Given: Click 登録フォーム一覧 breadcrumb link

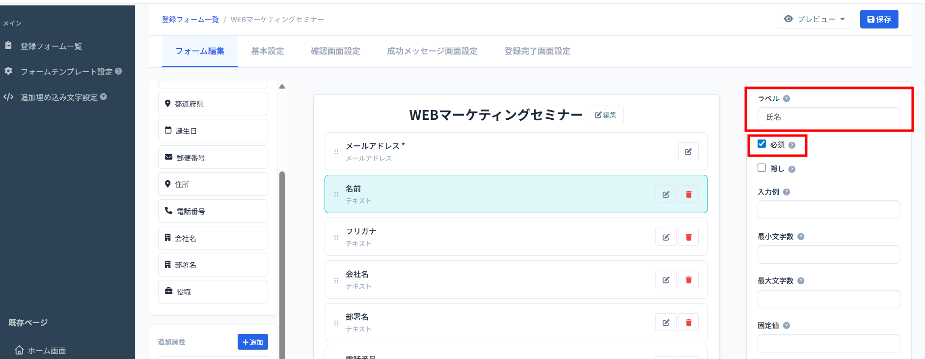Looking at the screenshot, I should click(x=190, y=20).
